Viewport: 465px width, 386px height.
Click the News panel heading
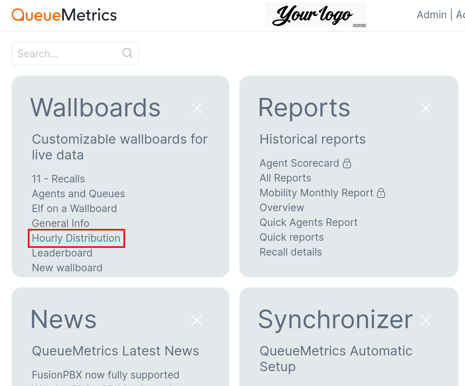[64, 320]
